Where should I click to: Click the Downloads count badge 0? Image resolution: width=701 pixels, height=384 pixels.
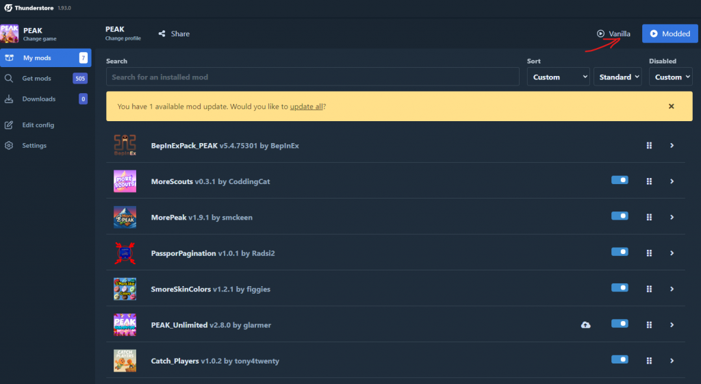(x=83, y=99)
